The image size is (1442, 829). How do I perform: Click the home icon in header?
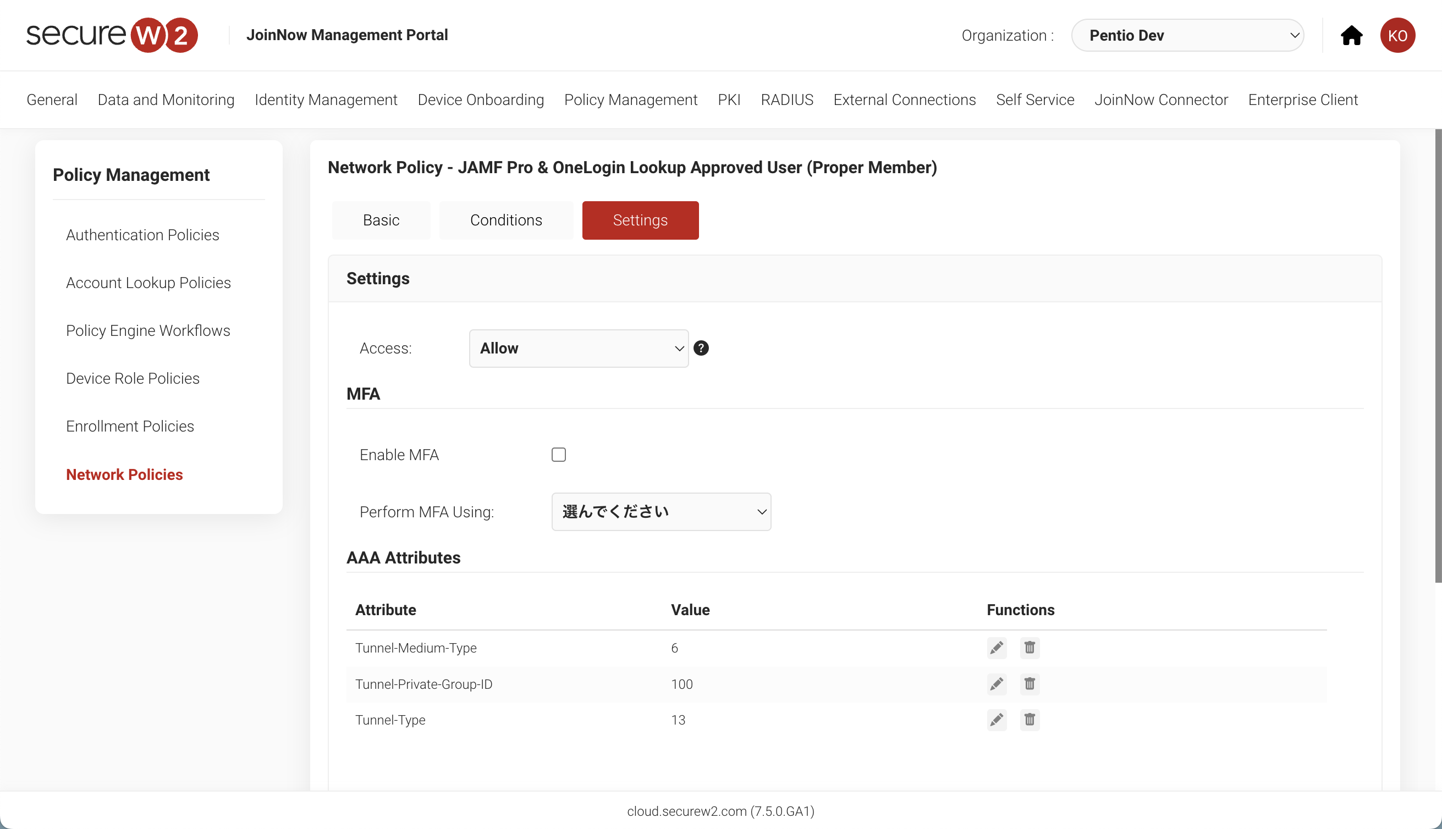1351,35
